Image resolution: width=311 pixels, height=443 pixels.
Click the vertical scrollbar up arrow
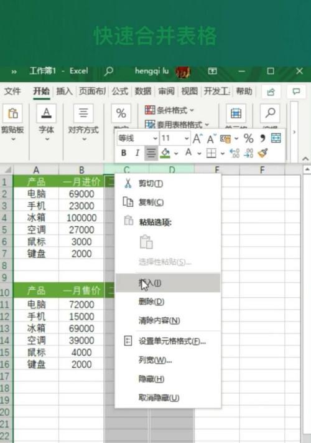(x=307, y=170)
